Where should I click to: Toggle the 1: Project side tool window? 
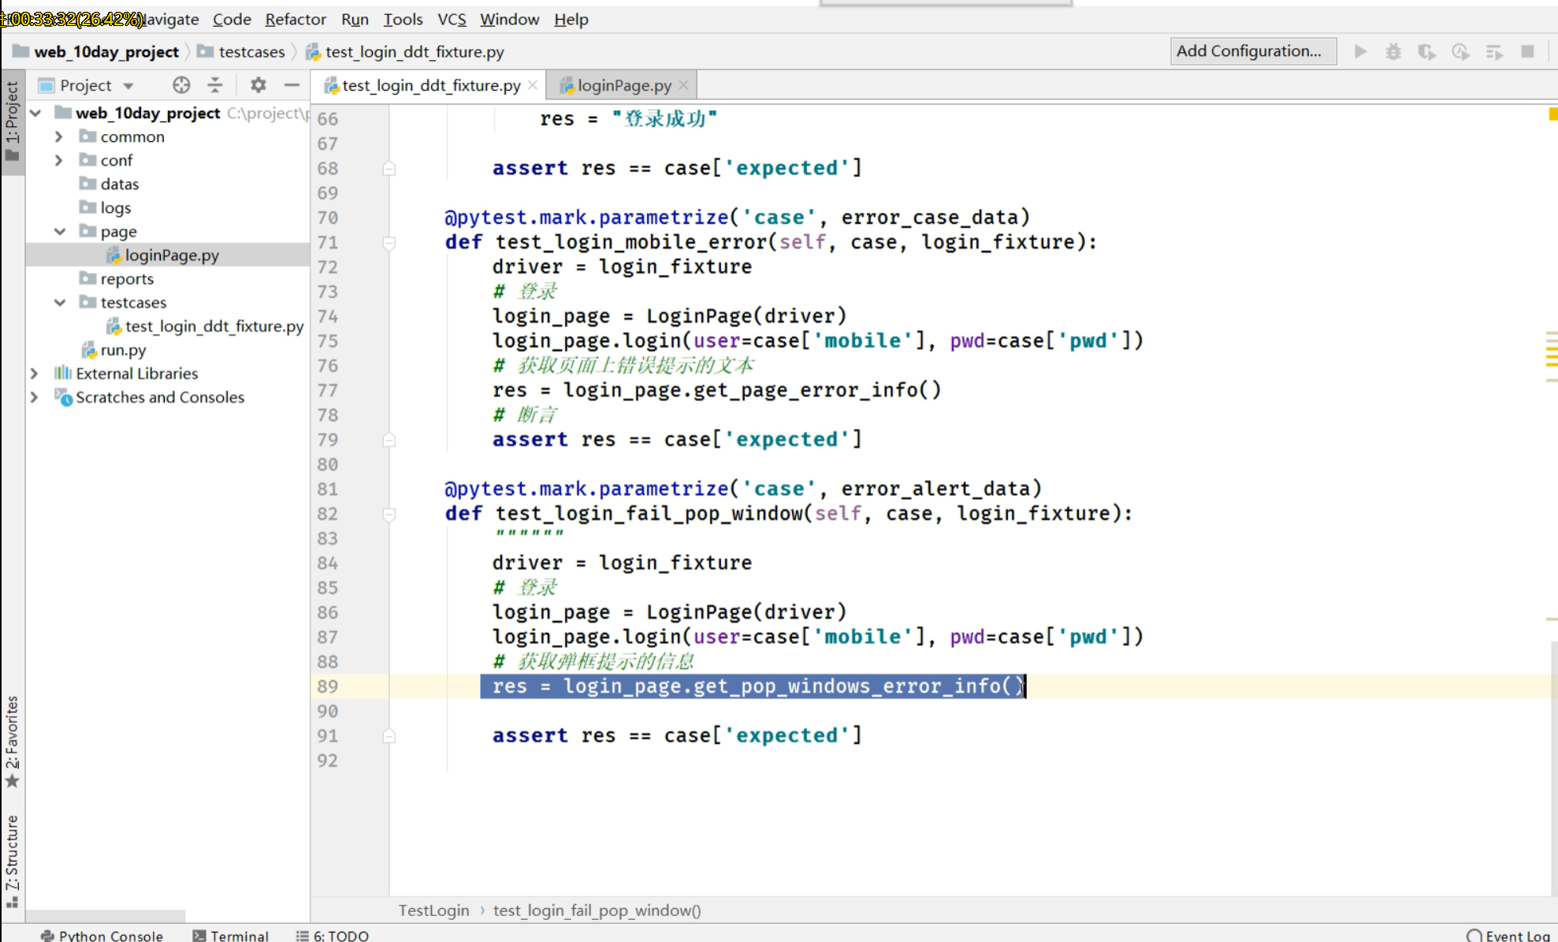pyautogui.click(x=12, y=118)
